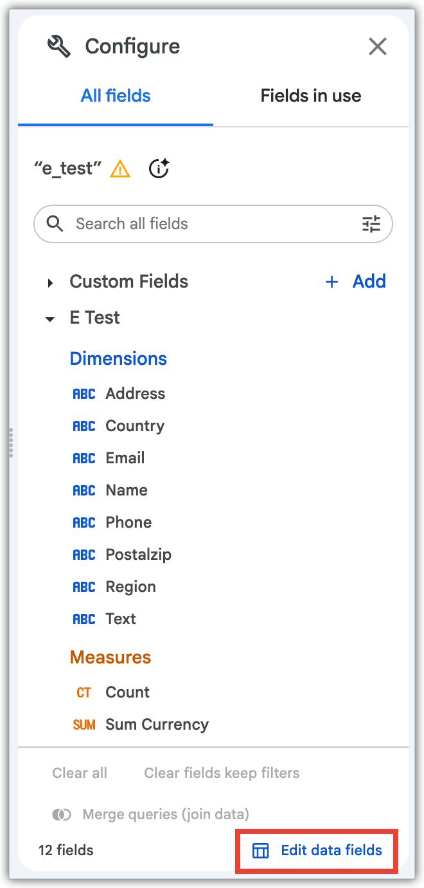Click the table icon in Edit data fields
Screen dimensions: 424x888
point(260,851)
